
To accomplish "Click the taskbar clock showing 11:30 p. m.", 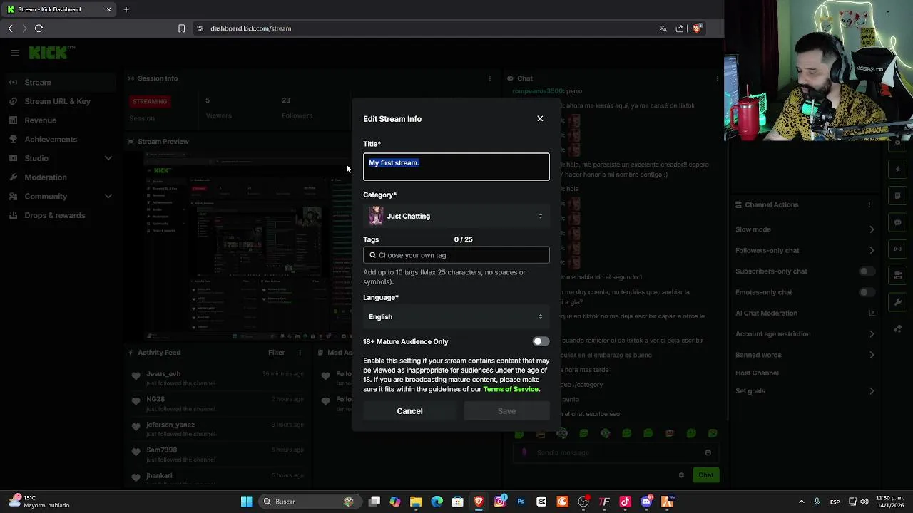I will [891, 502].
